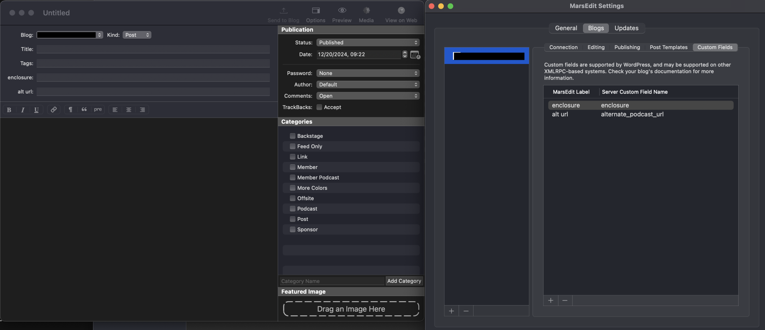The height and width of the screenshot is (330, 765).
Task: Open the calendar date picker icon
Action: pyautogui.click(x=415, y=55)
